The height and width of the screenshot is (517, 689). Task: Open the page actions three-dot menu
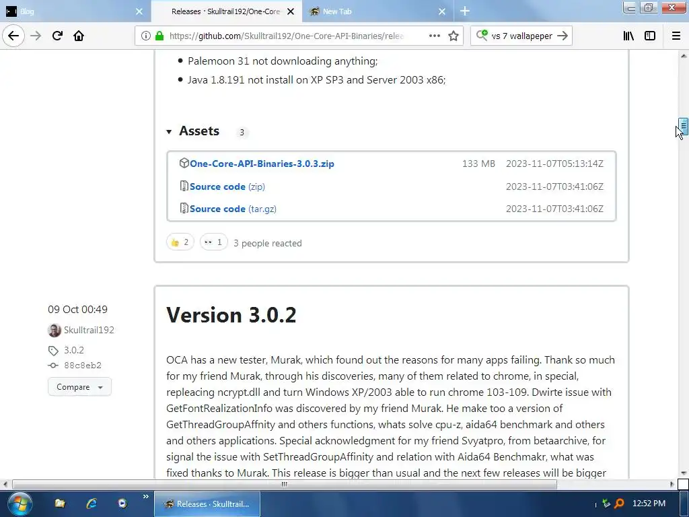[x=434, y=36]
